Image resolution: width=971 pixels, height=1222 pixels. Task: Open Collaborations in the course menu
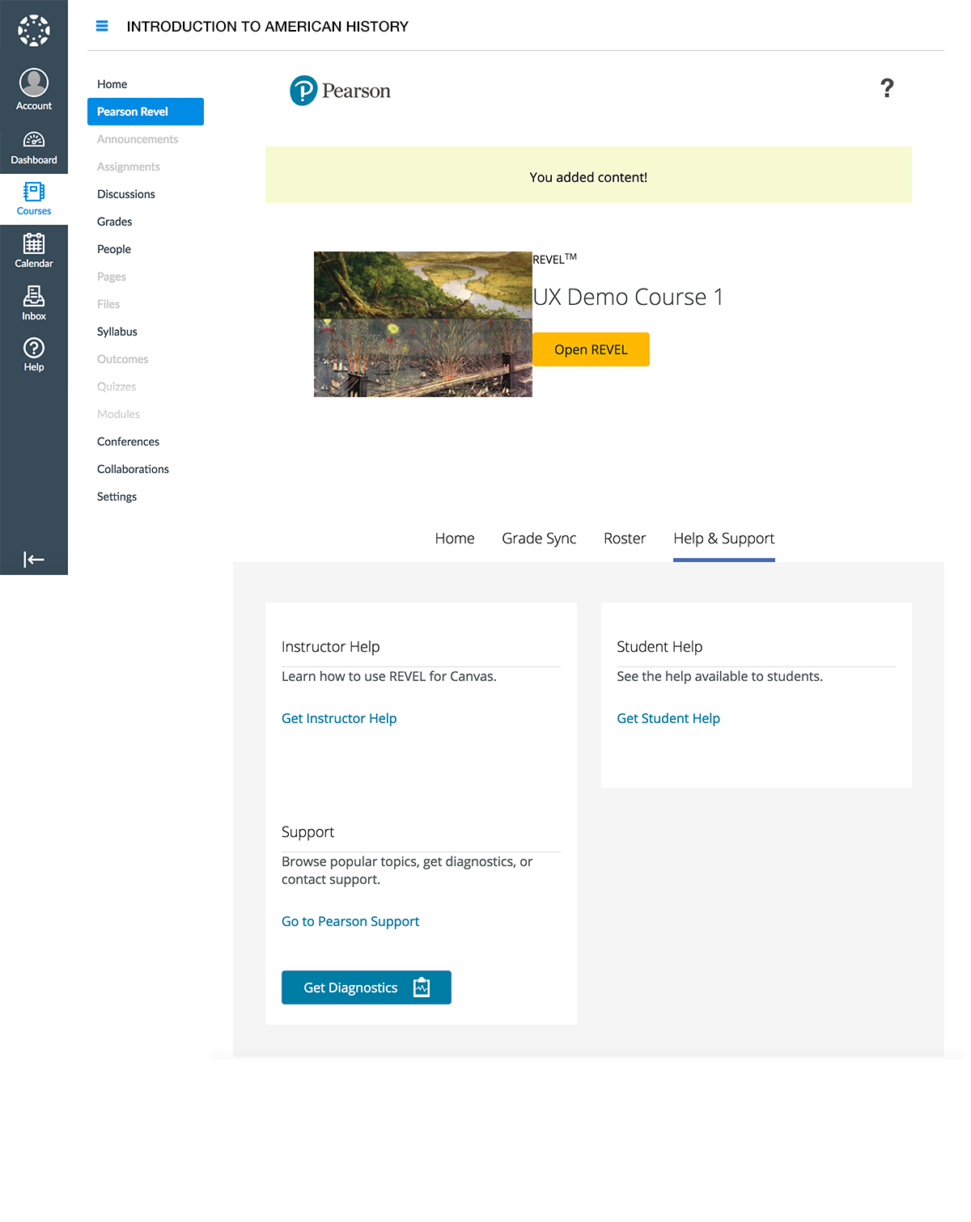(x=134, y=469)
